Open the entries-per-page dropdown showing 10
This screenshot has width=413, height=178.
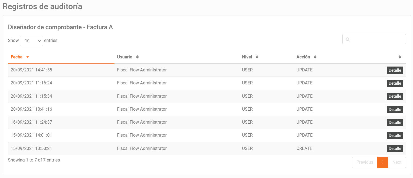[31, 41]
